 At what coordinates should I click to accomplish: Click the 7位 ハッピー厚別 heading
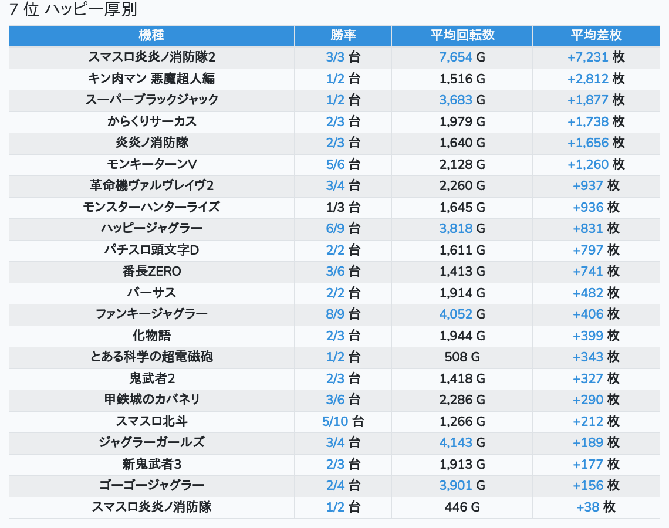[x=73, y=10]
